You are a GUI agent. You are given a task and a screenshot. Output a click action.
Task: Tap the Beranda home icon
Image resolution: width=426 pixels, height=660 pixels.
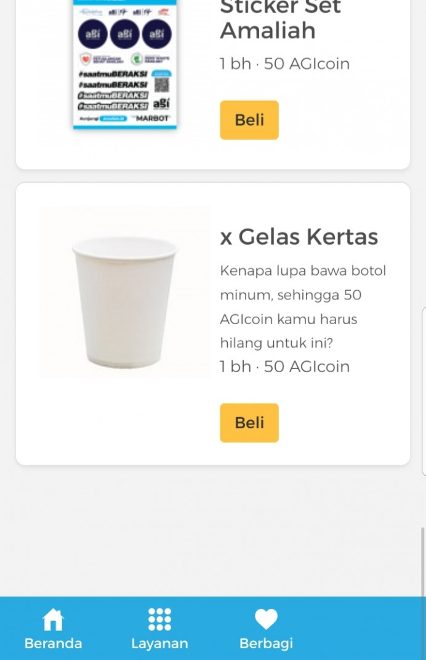click(53, 618)
